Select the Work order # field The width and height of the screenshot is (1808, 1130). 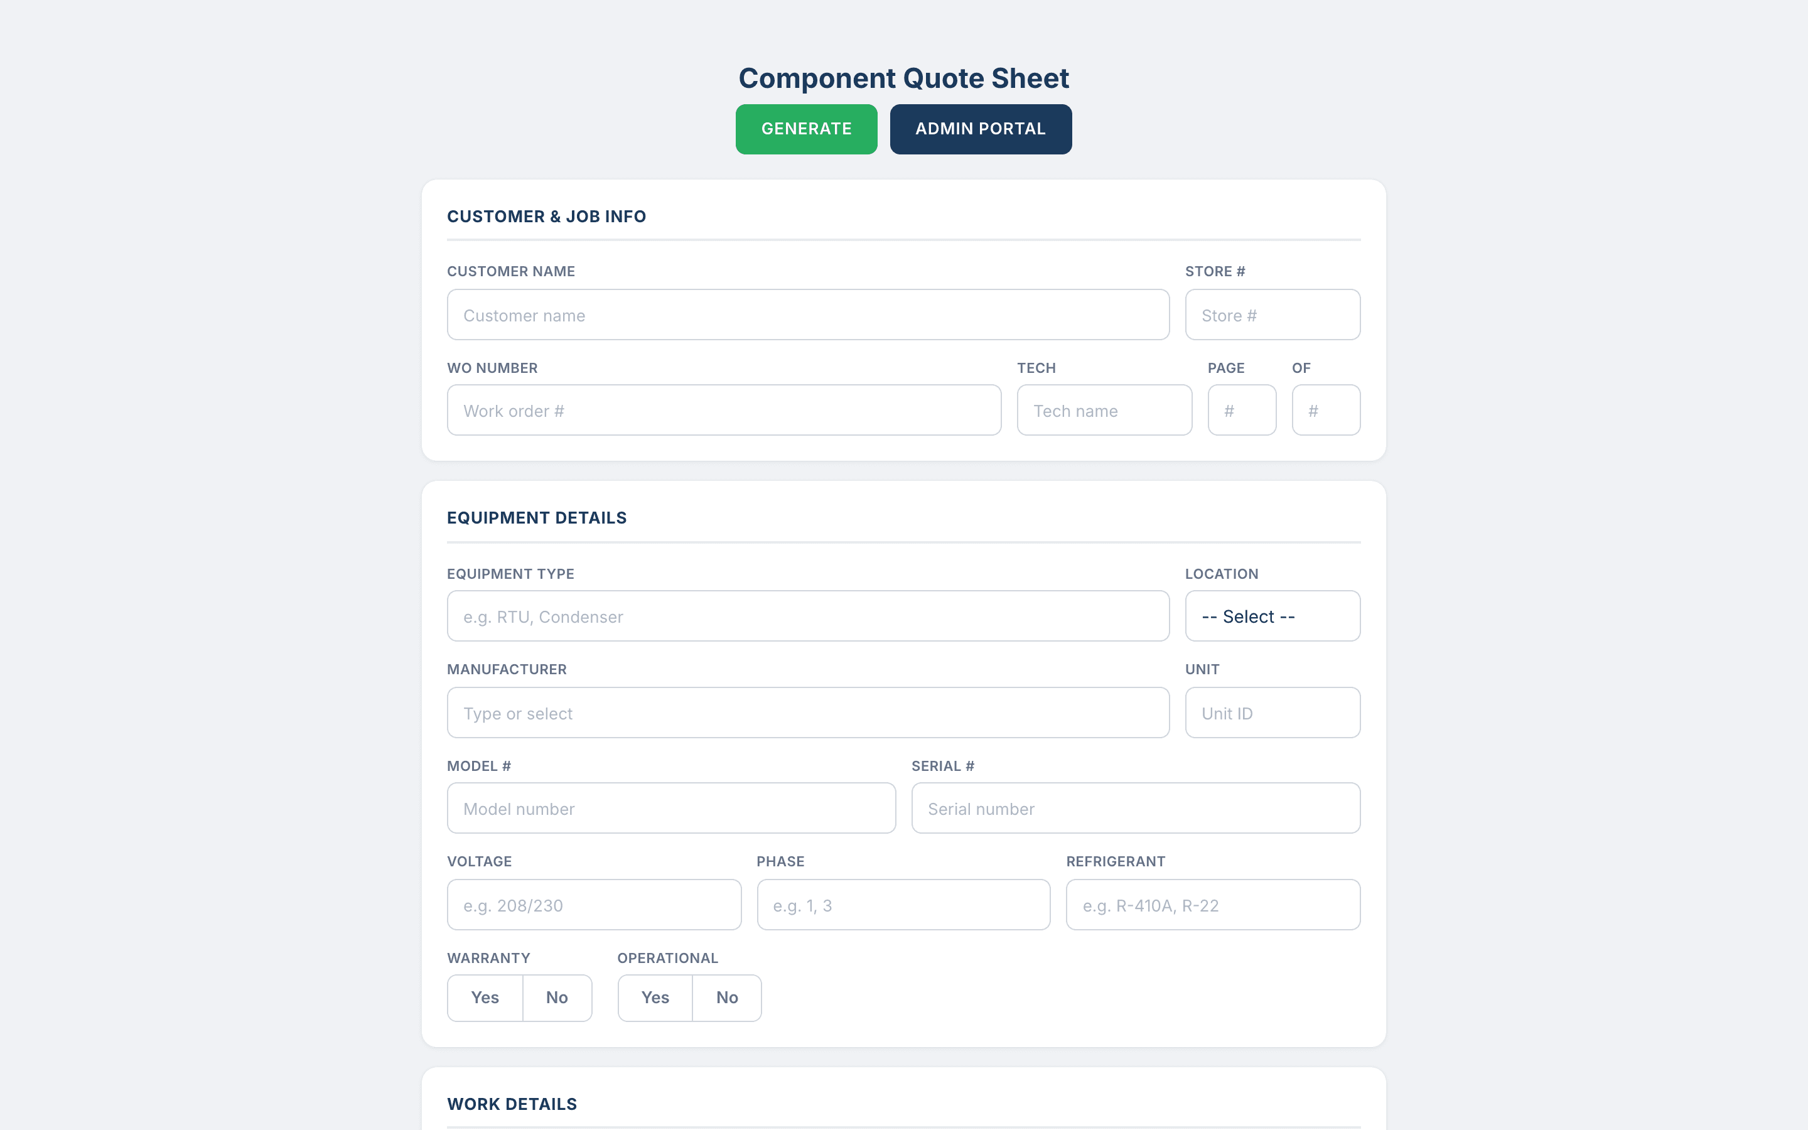click(723, 409)
